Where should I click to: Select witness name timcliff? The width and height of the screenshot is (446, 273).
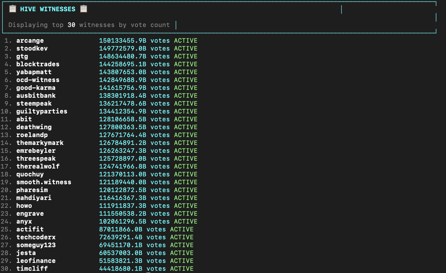point(32,269)
